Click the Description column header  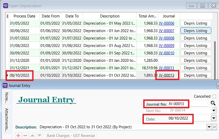pyautogui.click(x=109, y=16)
